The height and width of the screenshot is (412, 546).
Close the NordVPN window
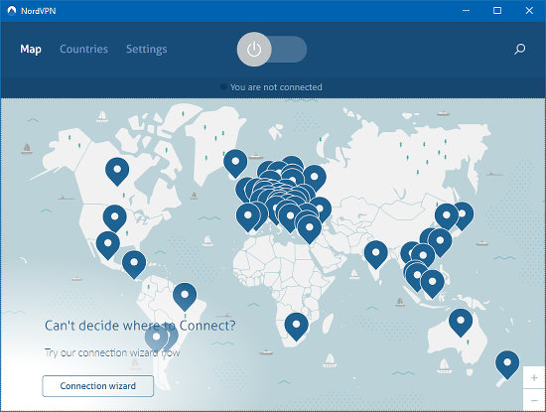529,11
